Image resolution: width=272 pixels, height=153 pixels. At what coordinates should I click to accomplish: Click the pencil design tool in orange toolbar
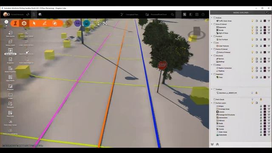click(x=45, y=23)
